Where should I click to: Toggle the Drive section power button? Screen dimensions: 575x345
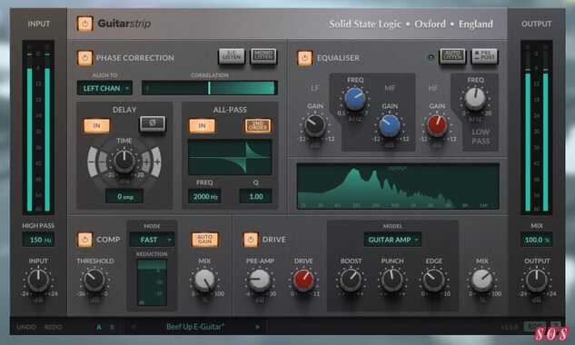pyautogui.click(x=251, y=240)
